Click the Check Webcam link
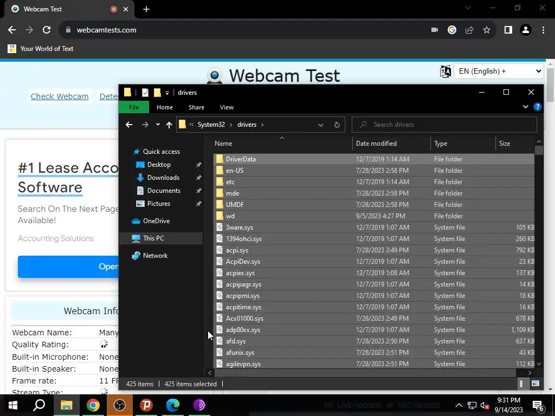 click(x=60, y=96)
